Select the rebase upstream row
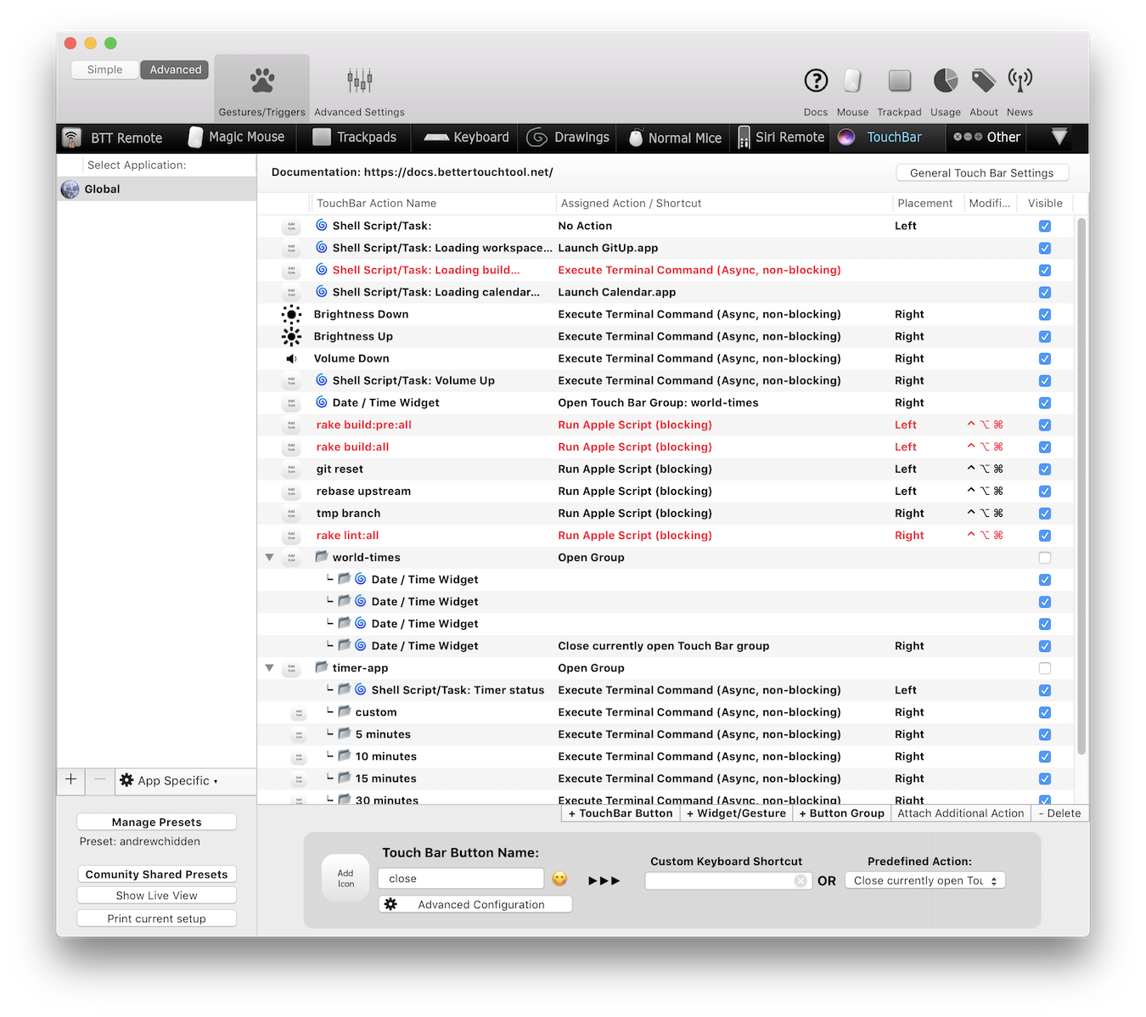This screenshot has height=1017, width=1146. (x=666, y=491)
